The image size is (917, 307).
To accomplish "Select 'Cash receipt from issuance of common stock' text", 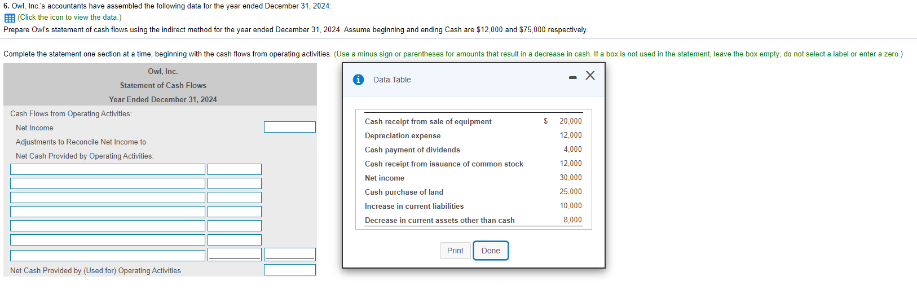I will (x=444, y=164).
